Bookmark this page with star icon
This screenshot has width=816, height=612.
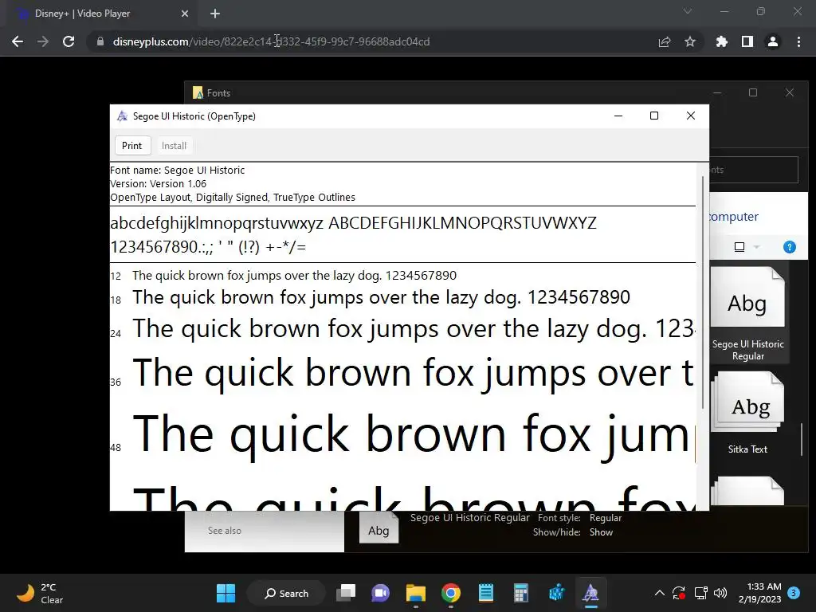click(x=690, y=41)
